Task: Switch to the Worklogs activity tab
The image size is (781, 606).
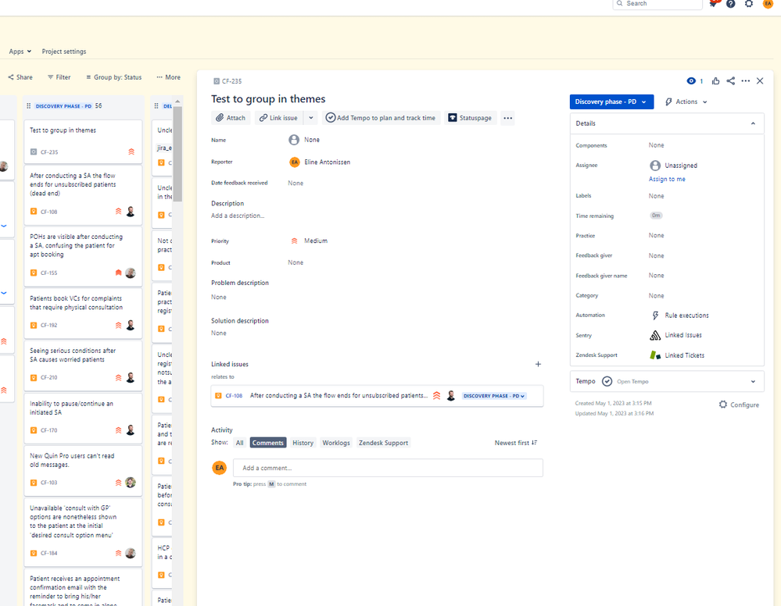Action: 336,443
